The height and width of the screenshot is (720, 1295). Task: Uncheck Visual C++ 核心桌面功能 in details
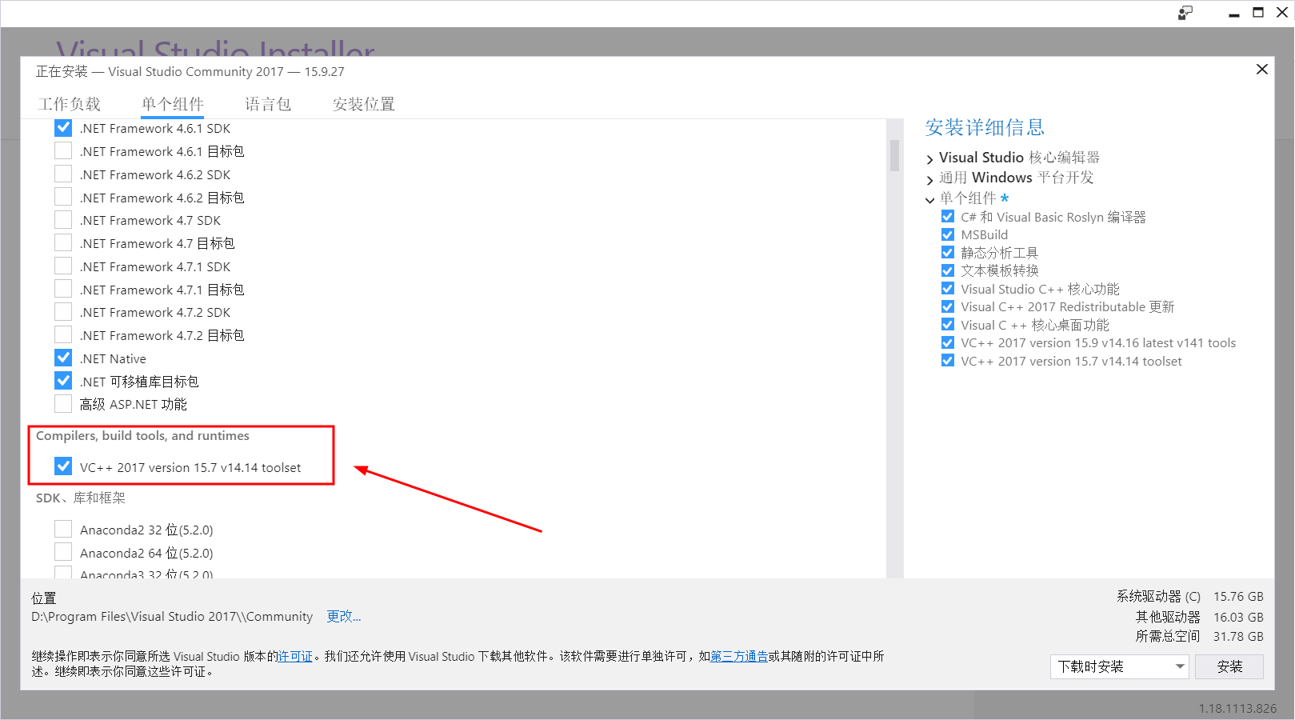pyautogui.click(x=948, y=325)
